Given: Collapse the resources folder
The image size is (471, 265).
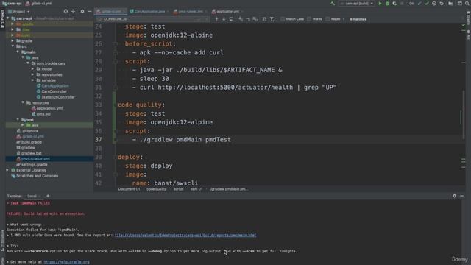Looking at the screenshot, I should 23,102.
